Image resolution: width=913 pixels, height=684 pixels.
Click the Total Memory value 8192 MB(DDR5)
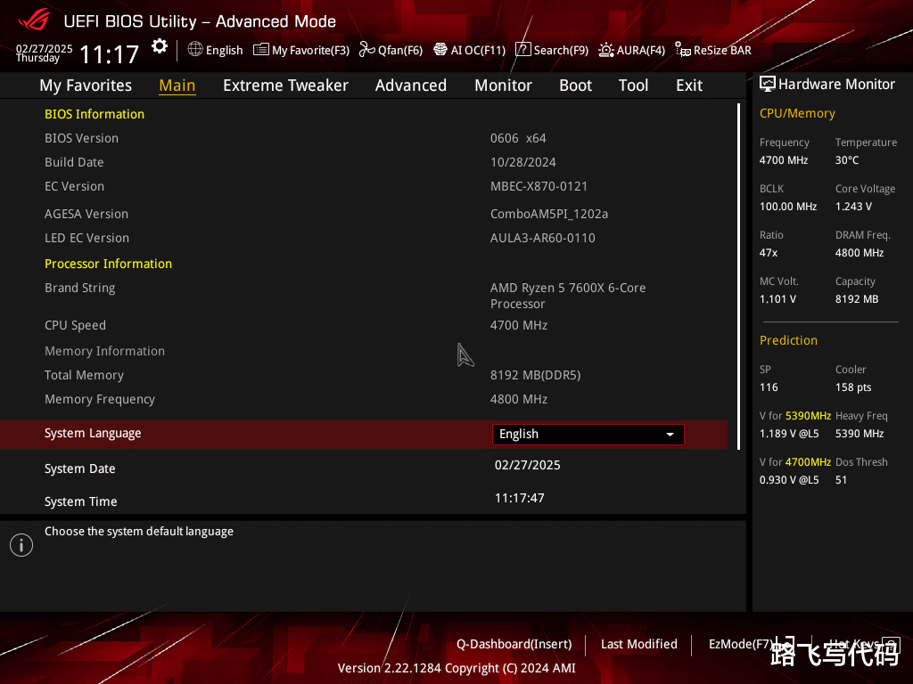pos(535,375)
